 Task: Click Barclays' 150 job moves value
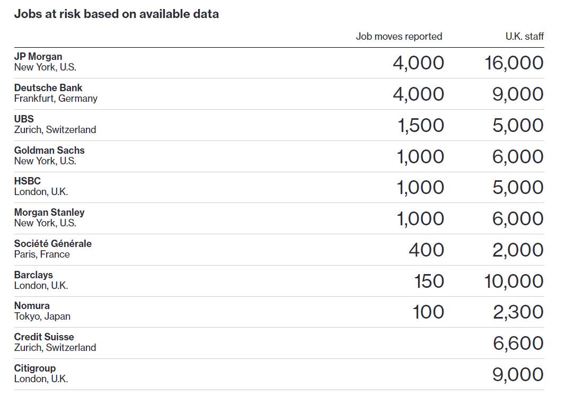[x=429, y=281]
